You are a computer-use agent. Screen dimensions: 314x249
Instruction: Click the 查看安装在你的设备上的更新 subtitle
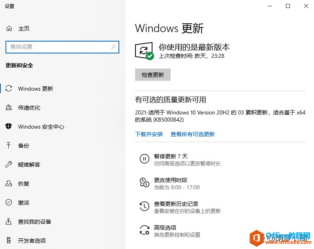[x=187, y=211]
